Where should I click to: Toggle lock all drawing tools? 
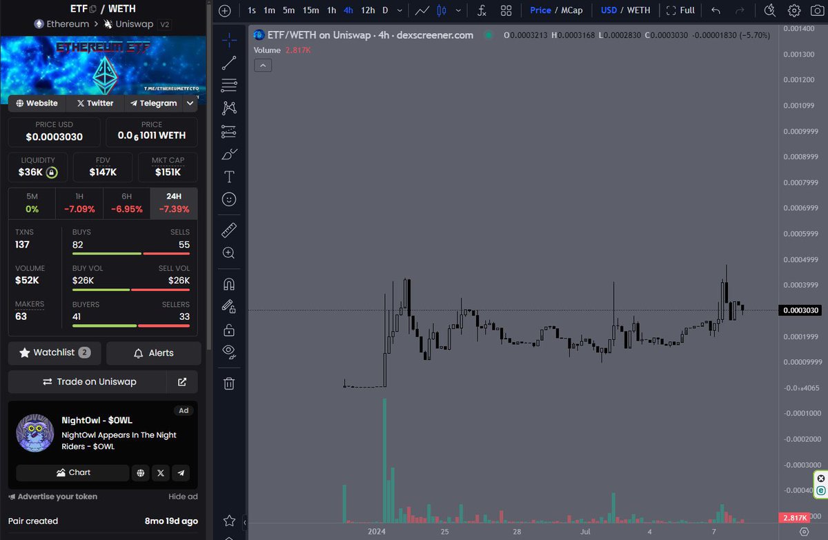pyautogui.click(x=229, y=330)
